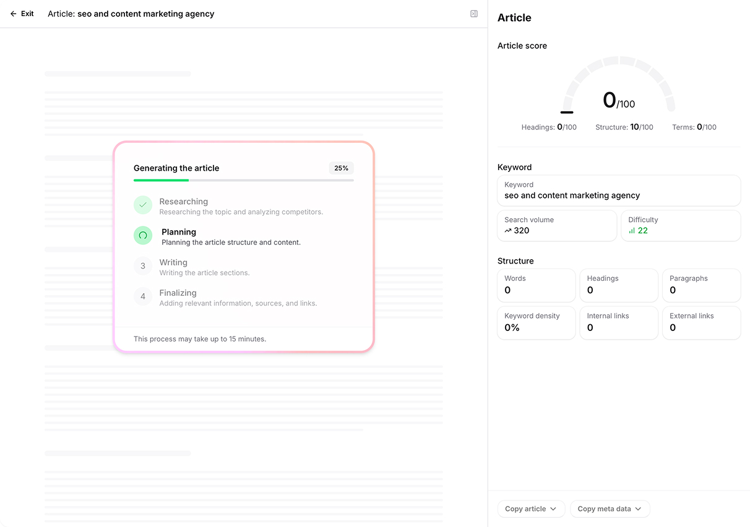Select the Keyword density card
Viewport: 750px width, 527px height.
[x=536, y=322]
